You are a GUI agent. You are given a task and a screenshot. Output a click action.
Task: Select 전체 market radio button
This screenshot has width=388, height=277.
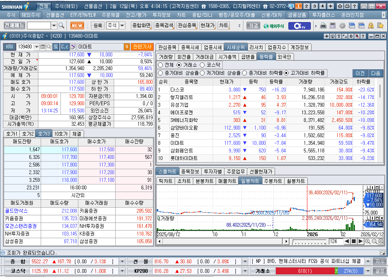pyautogui.click(x=161, y=65)
